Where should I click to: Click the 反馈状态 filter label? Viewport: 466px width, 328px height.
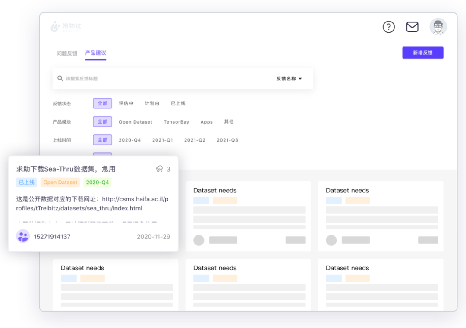click(x=62, y=103)
